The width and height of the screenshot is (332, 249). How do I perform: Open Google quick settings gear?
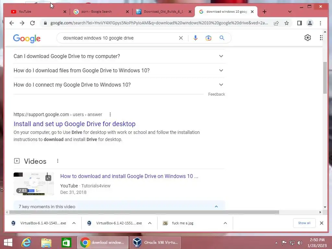[x=307, y=38]
